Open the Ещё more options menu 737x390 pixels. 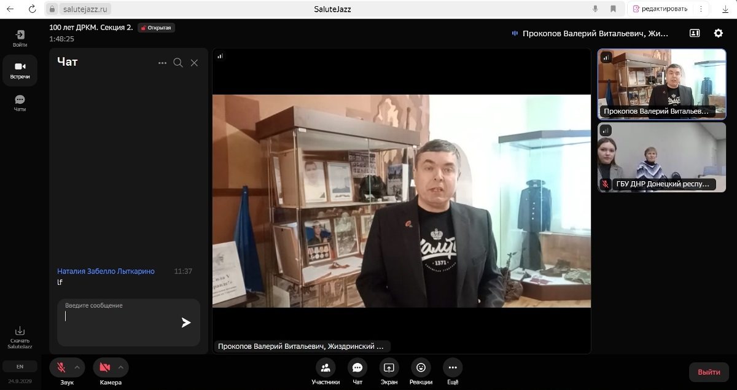(453, 368)
